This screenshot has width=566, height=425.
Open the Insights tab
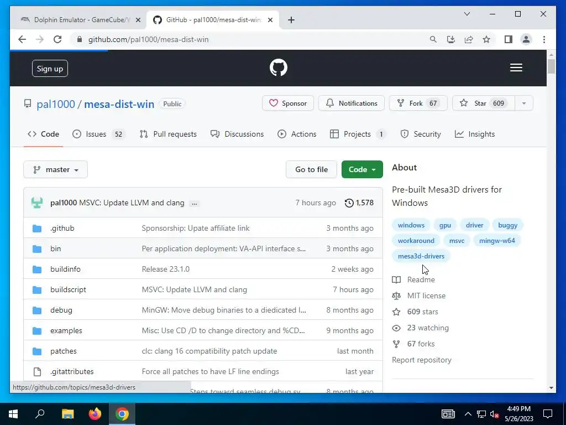click(475, 134)
